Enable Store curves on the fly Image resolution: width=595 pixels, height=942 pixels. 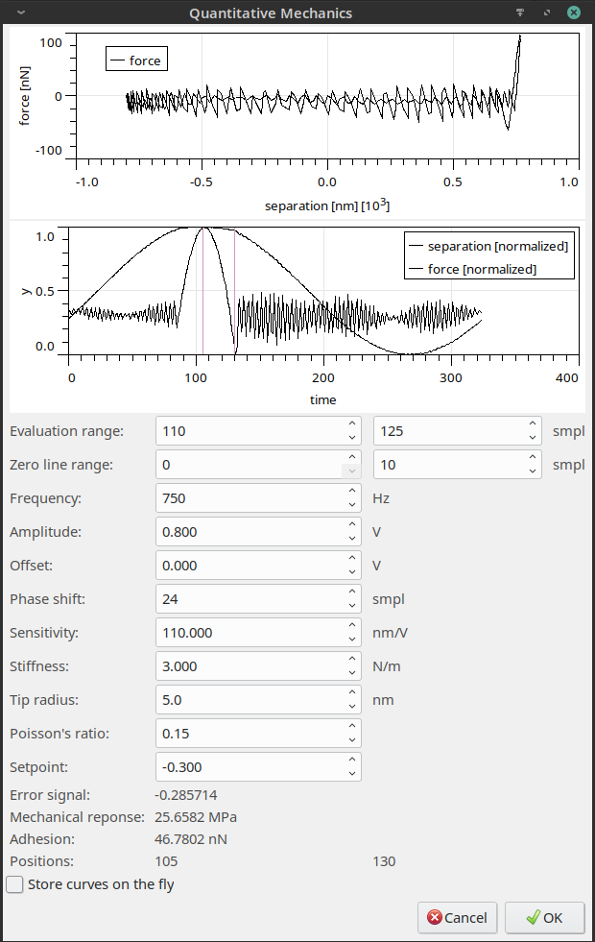click(x=15, y=884)
